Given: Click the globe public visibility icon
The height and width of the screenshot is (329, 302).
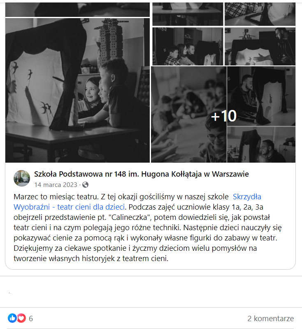Looking at the screenshot, I should (x=85, y=185).
